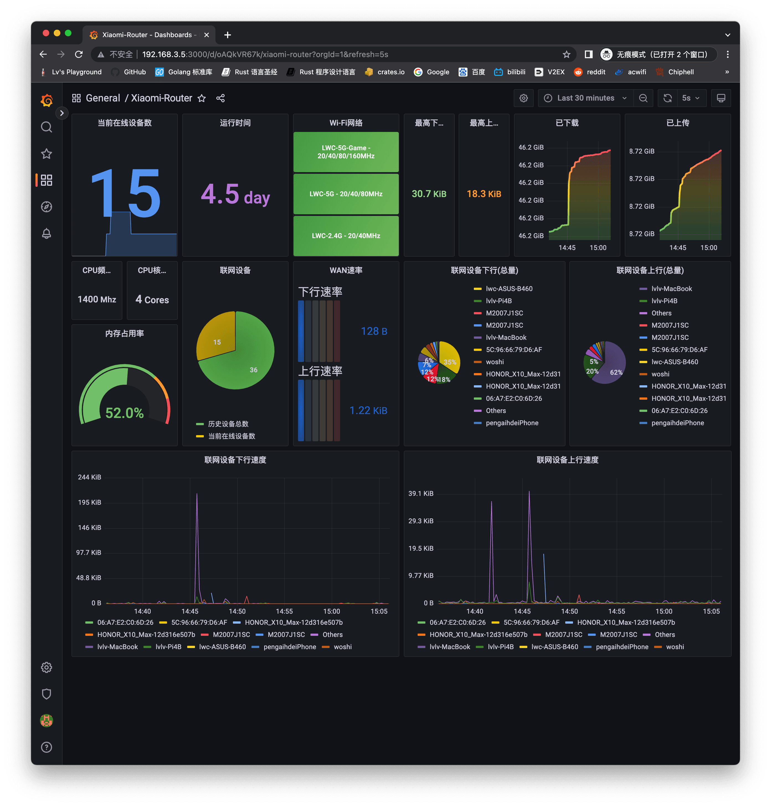The width and height of the screenshot is (771, 806).
Task: Open the Server Admin shield icon
Action: coord(47,694)
